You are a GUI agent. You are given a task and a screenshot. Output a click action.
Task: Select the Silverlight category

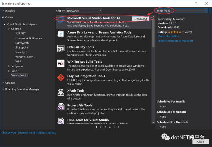pyautogui.click(x=21, y=52)
